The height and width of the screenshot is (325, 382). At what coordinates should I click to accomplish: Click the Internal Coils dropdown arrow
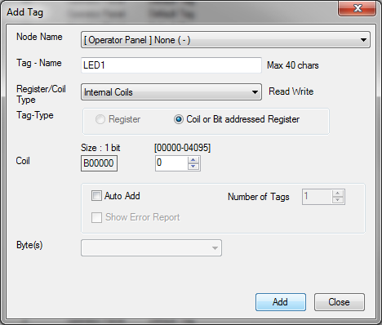coord(255,92)
